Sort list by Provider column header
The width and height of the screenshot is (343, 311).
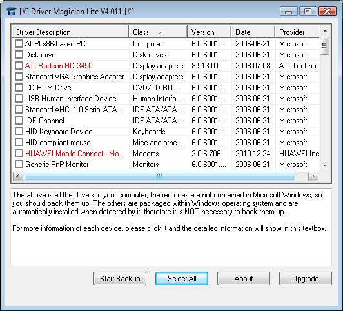(x=297, y=32)
